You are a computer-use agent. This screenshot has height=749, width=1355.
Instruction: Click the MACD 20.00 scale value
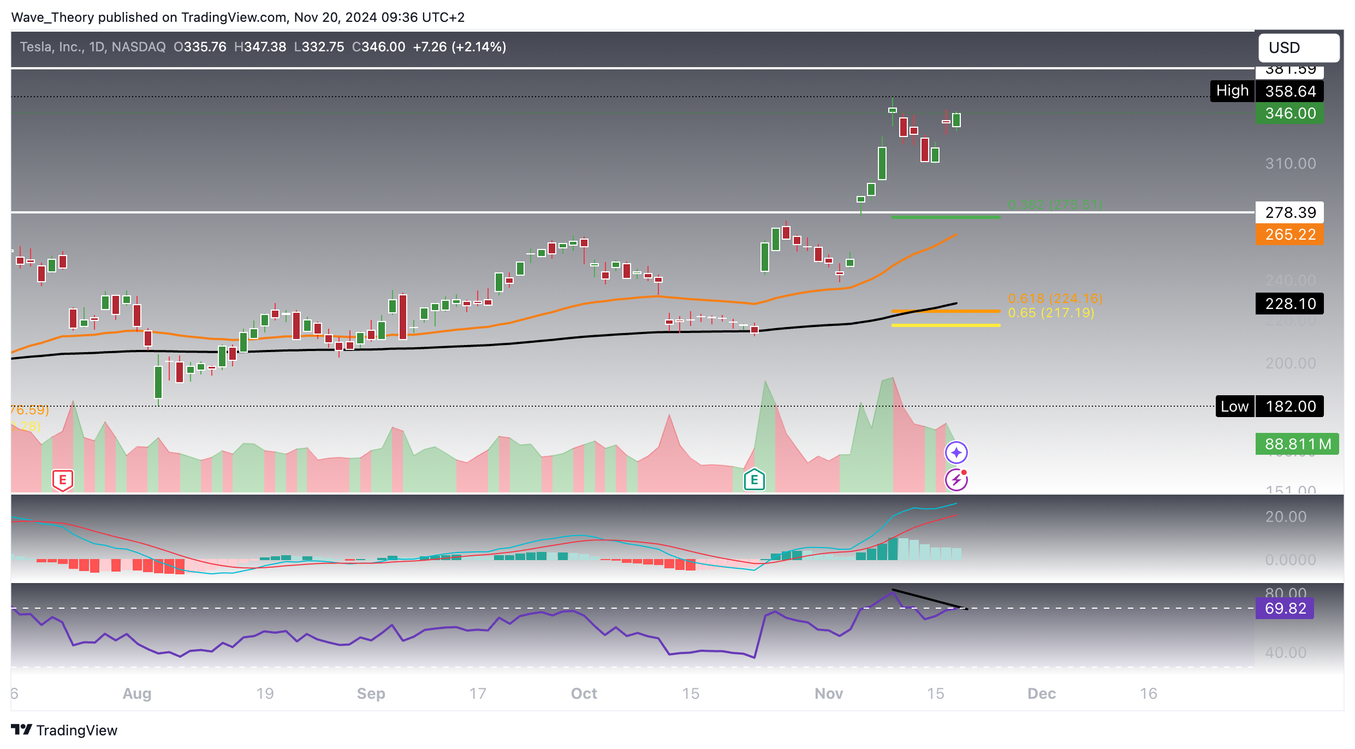click(x=1286, y=516)
